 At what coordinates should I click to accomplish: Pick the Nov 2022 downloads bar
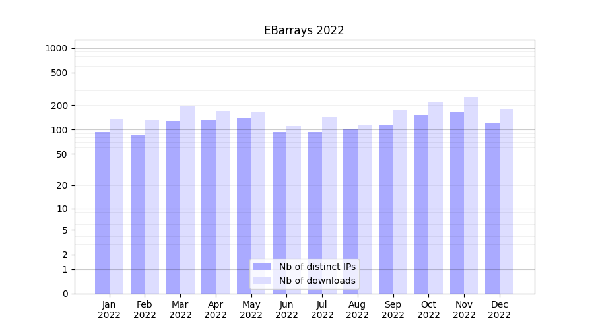click(471, 195)
